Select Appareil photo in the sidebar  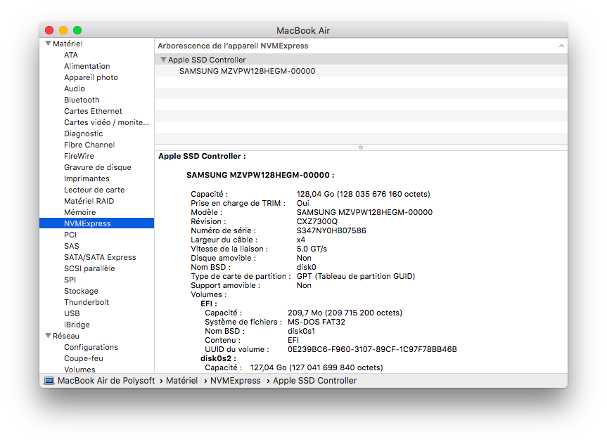tap(91, 77)
